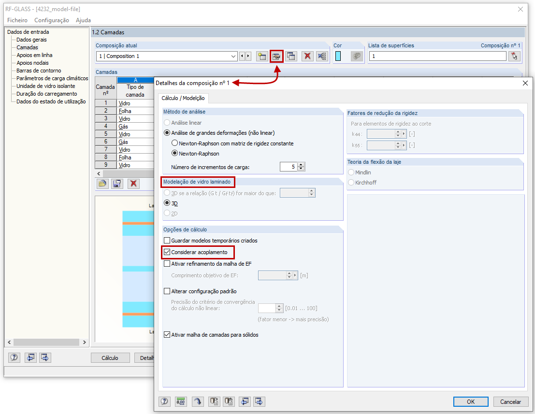
Task: Open Barras de contorno tree entry
Action: [39, 71]
